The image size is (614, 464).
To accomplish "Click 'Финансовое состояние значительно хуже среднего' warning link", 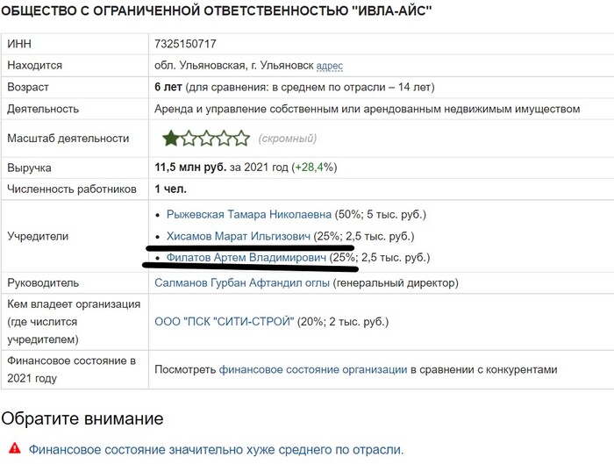I will pos(216,449).
